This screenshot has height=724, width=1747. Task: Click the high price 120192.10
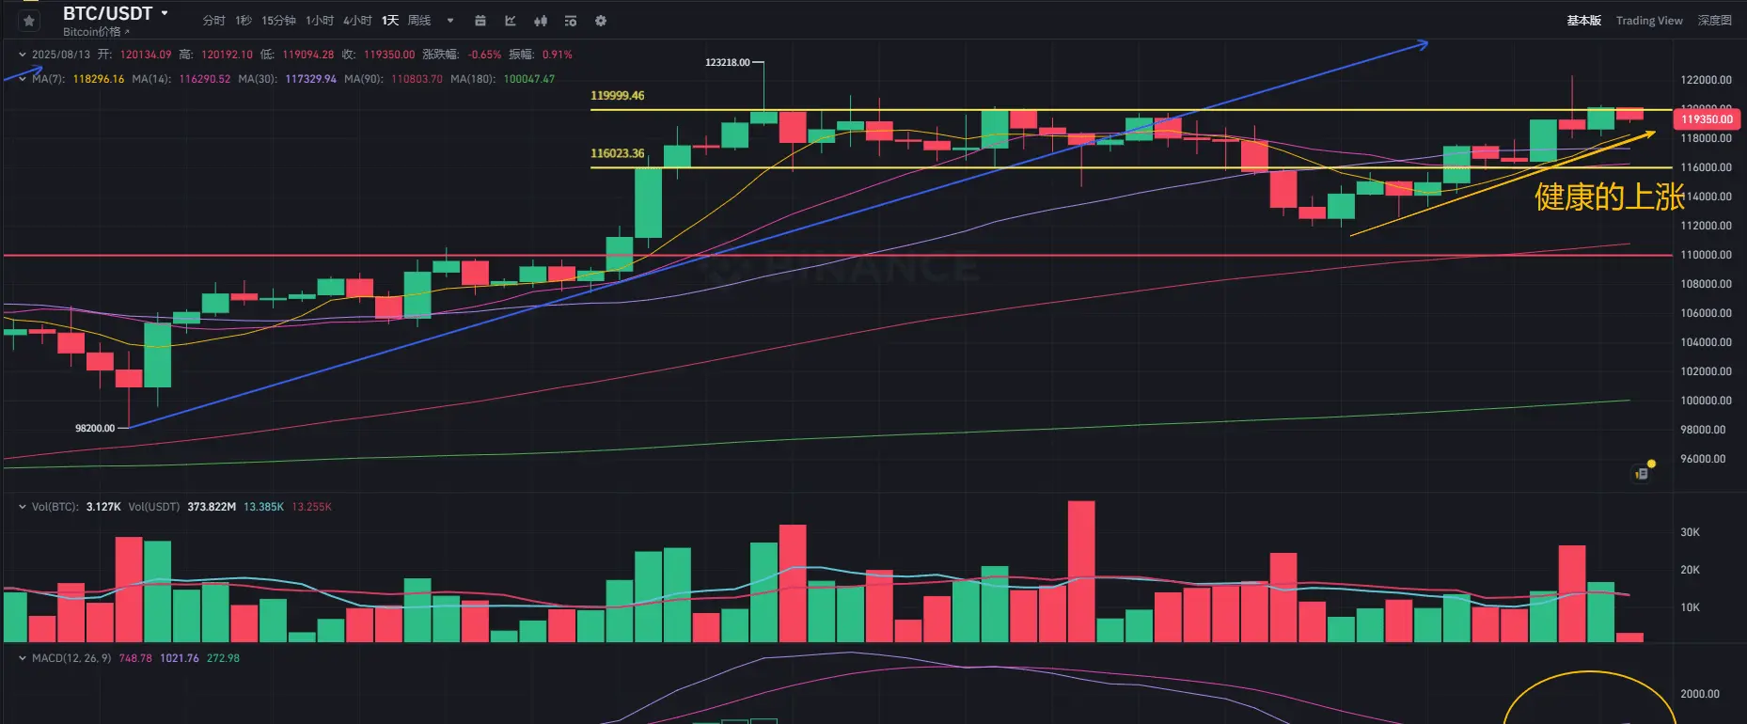(x=227, y=55)
